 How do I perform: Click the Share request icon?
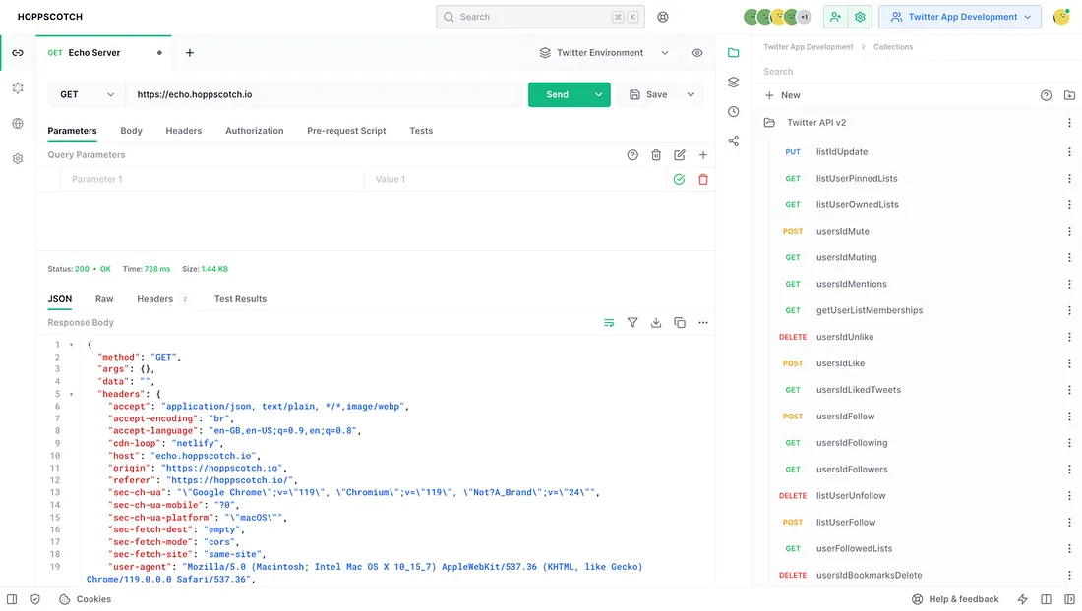(x=734, y=141)
